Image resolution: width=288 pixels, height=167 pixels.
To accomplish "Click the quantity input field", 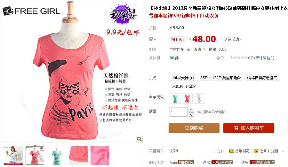I will 179,112.
